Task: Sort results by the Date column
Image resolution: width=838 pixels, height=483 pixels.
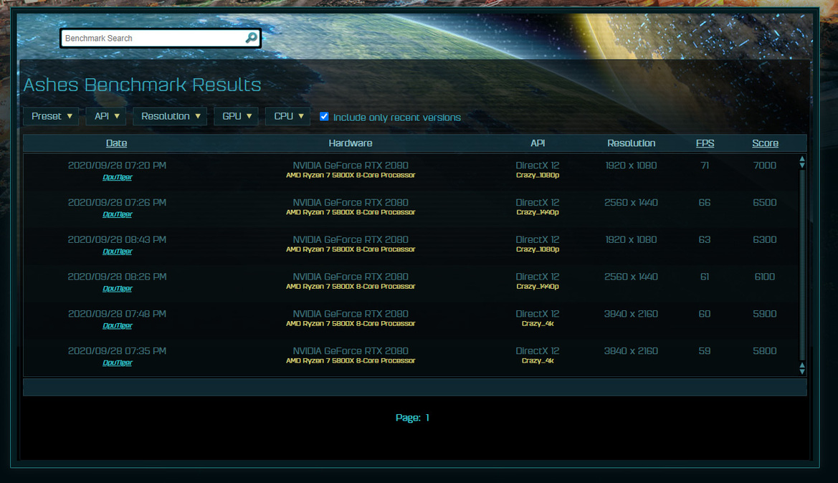Action: click(x=117, y=143)
